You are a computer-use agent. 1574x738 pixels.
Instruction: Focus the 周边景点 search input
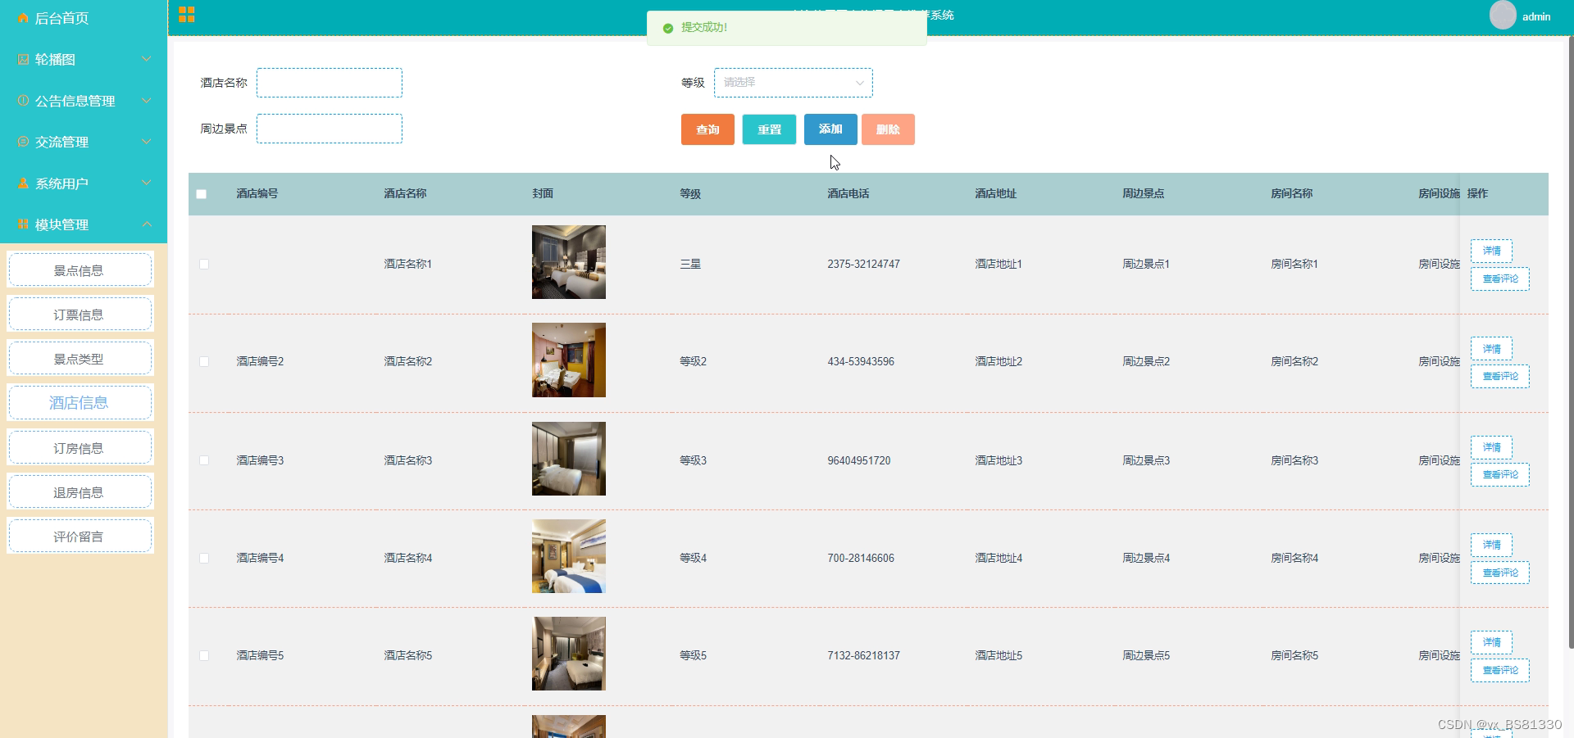[330, 129]
